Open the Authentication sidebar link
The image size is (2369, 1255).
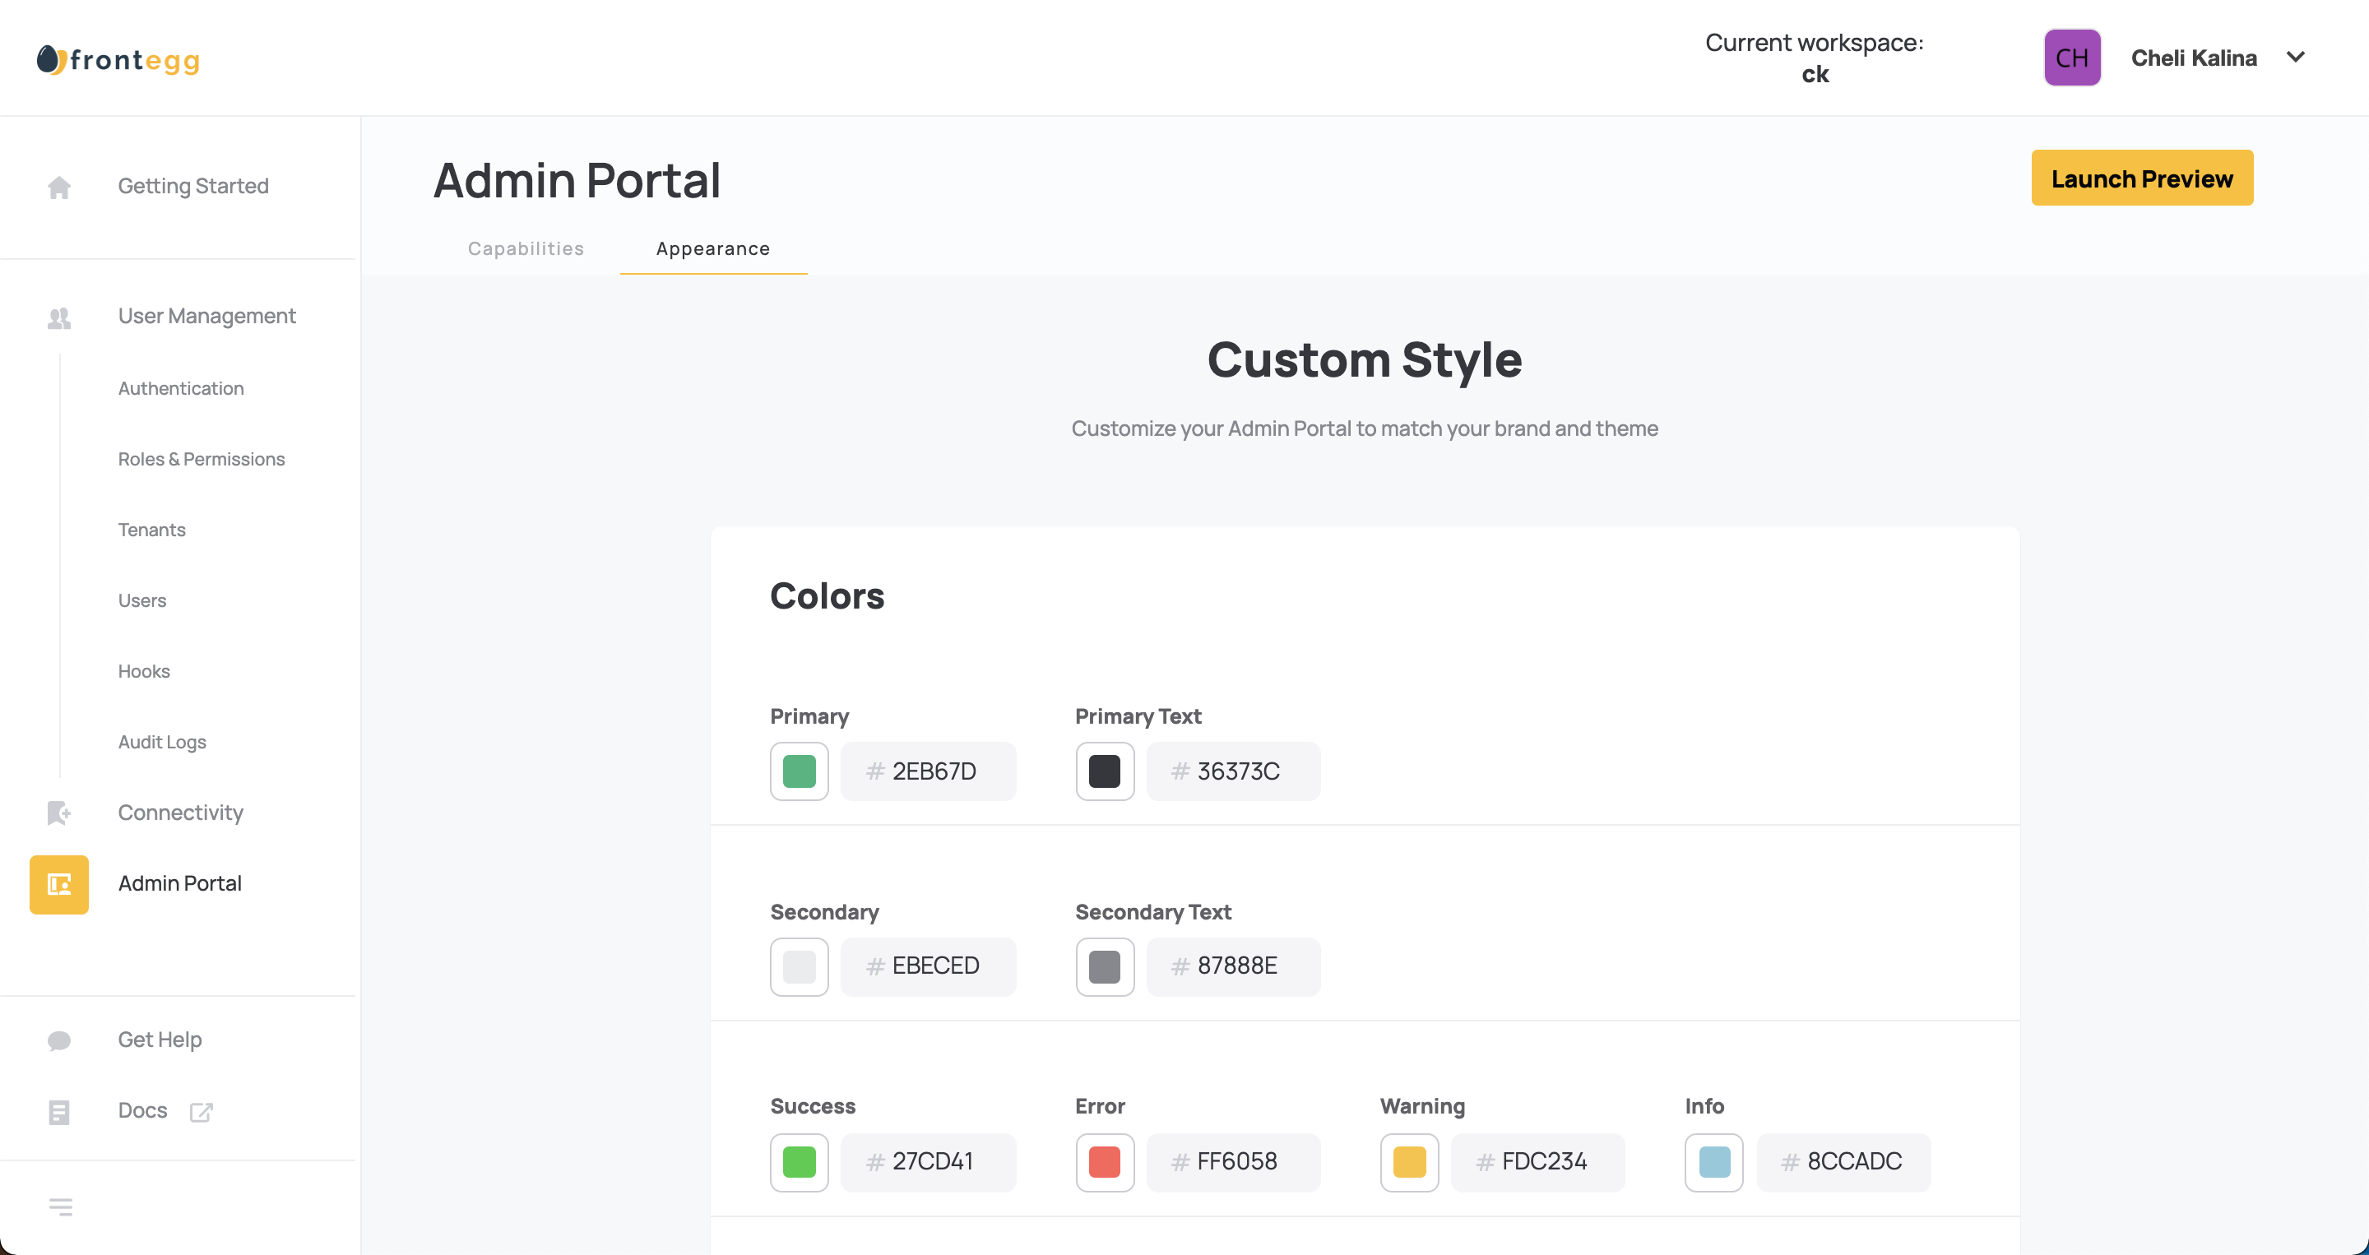tap(181, 389)
